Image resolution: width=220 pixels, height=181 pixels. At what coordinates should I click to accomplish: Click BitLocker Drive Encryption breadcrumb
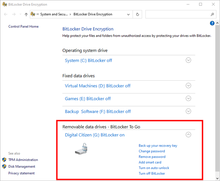pos(93,14)
